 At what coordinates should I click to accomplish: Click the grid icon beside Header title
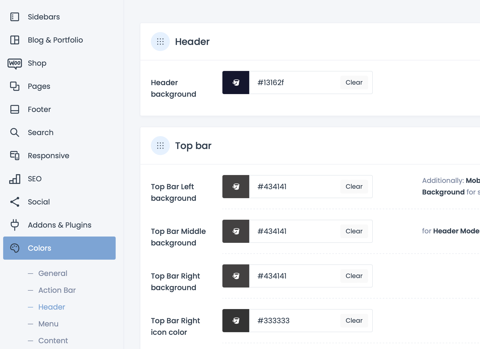pos(160,42)
